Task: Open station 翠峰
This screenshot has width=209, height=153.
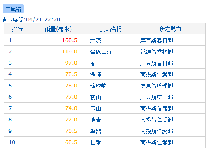Action: click(x=95, y=74)
